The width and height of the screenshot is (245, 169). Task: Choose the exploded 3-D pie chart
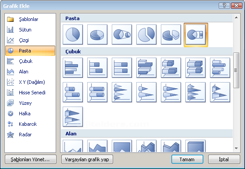[171, 34]
